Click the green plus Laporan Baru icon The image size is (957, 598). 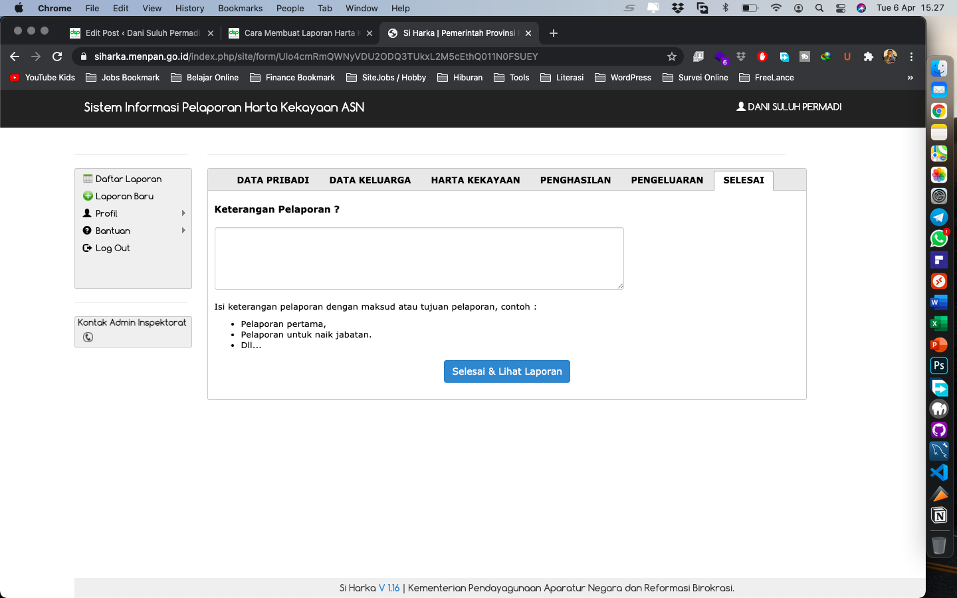[87, 196]
